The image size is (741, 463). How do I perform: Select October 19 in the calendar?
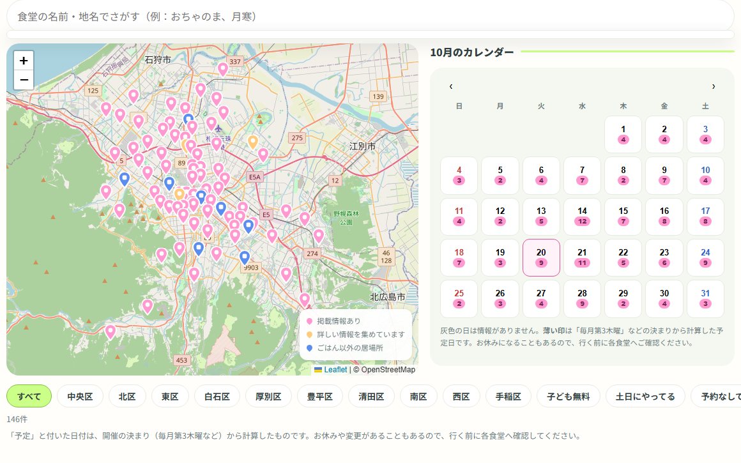500,257
